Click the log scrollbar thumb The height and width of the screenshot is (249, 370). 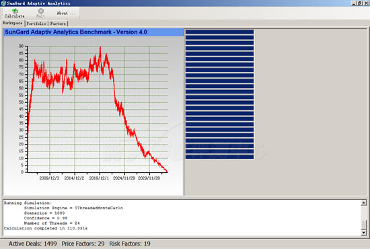coord(364,225)
